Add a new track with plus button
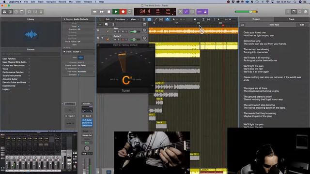310x174 pixels. 100,25
